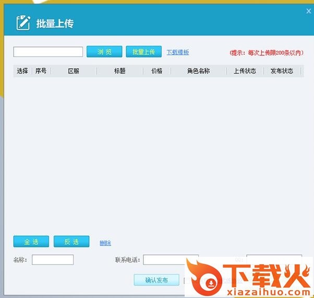
Task: Click the 上传状态 column header
Action: tap(245, 71)
